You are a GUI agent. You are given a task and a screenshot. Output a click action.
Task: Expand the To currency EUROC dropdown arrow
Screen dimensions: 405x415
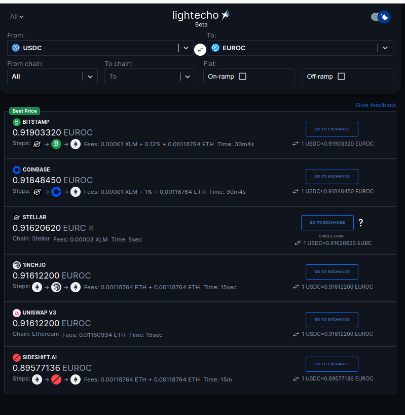tap(385, 48)
